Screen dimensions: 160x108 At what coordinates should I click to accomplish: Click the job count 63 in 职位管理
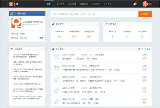pyautogui.click(x=60, y=36)
